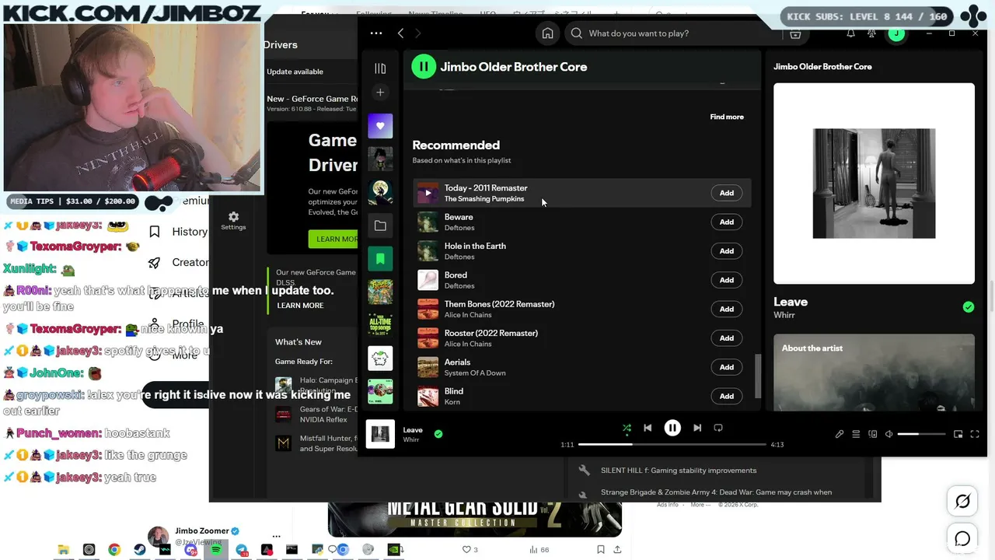The height and width of the screenshot is (560, 995).
Task: Mute the Spotify volume
Action: tap(889, 434)
